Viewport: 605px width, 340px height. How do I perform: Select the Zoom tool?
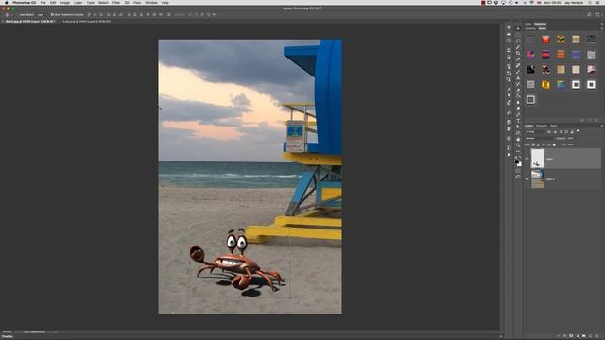click(x=518, y=145)
